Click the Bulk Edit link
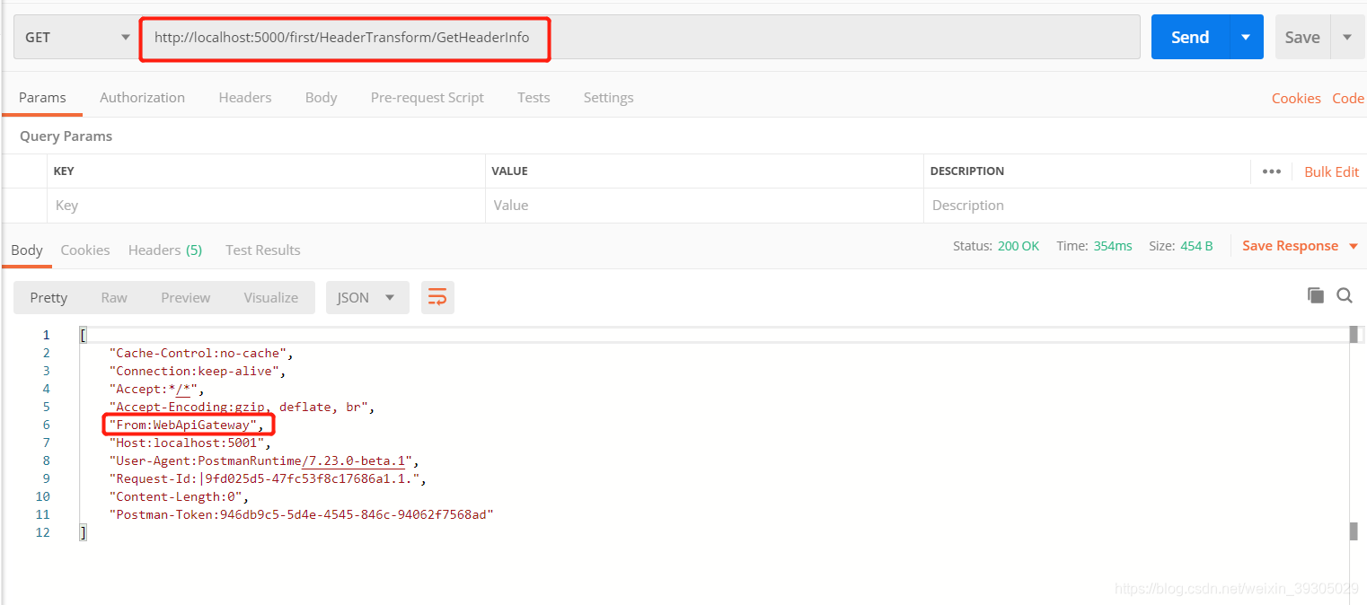The width and height of the screenshot is (1367, 605). click(x=1332, y=171)
